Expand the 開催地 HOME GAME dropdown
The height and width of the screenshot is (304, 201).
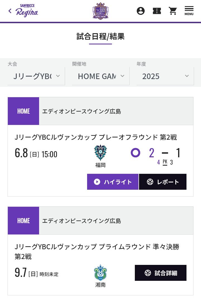point(101,76)
